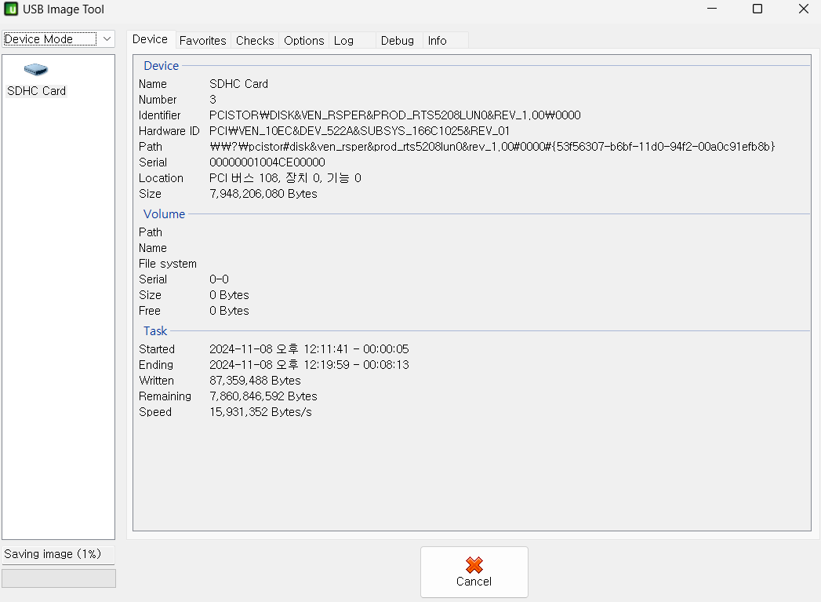The image size is (821, 602).
Task: Click the Identifier field label
Action: pos(159,115)
